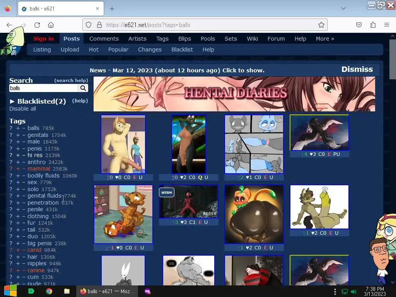
Task: Open the anthro tag link
Action: click(x=36, y=162)
